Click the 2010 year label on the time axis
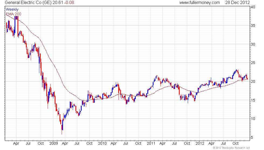 (102, 144)
